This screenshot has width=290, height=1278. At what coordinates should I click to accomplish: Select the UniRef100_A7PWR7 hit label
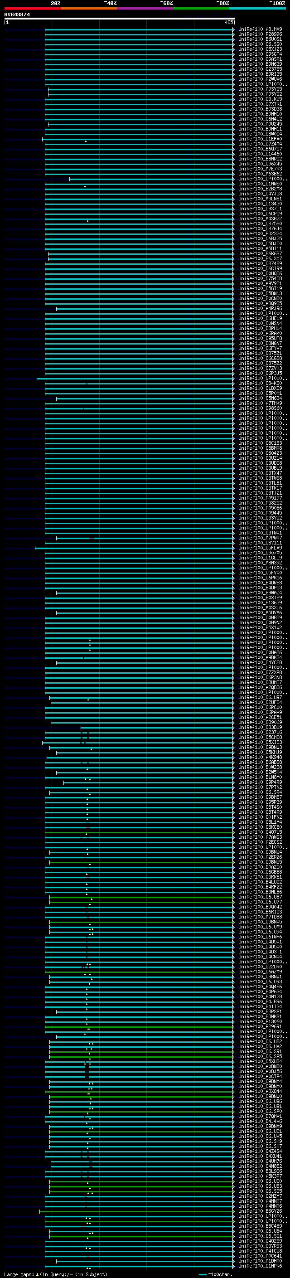tap(260, 538)
